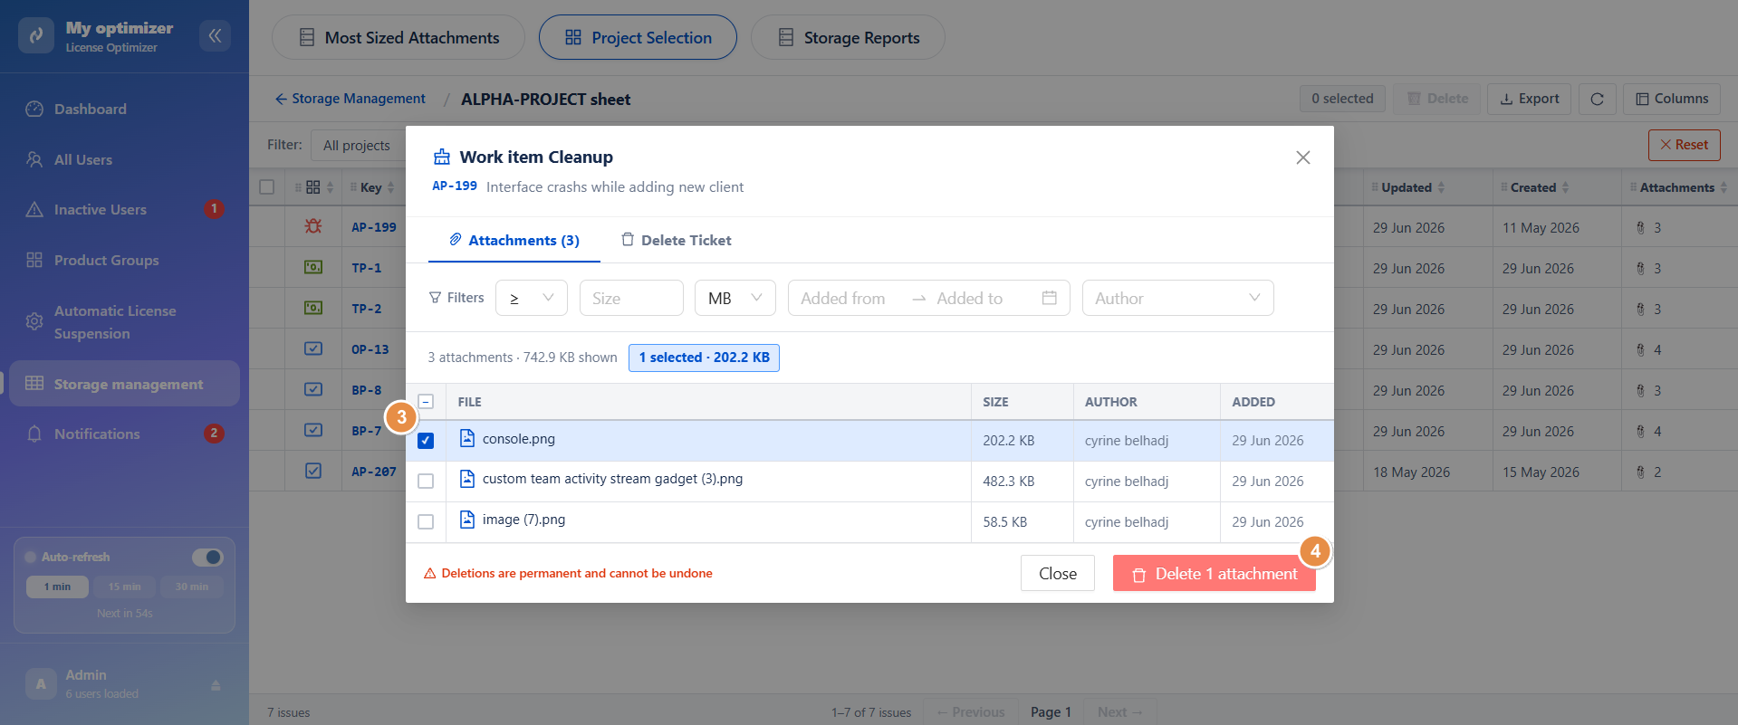Uncheck the console.png checkbox
The image size is (1738, 725).
pyautogui.click(x=426, y=441)
